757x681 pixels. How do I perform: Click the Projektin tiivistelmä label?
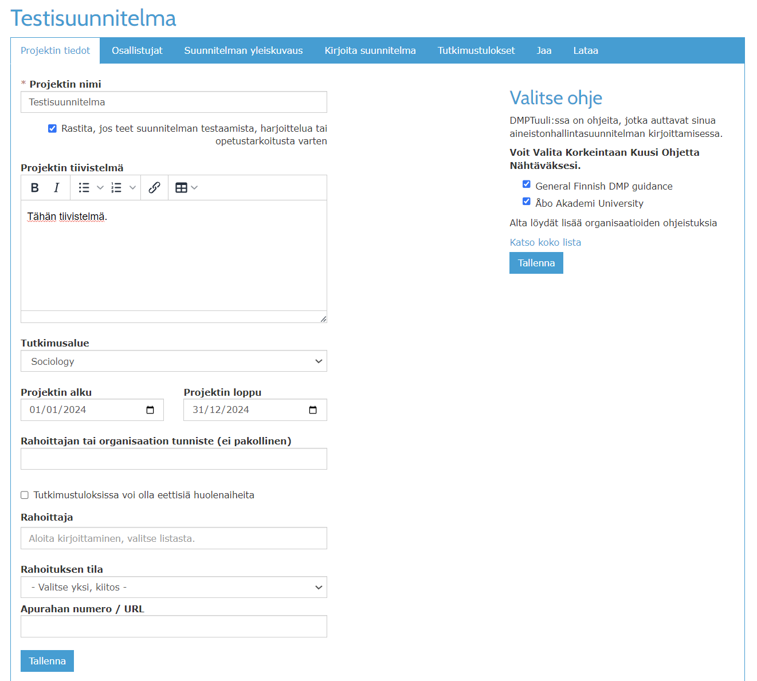[72, 168]
